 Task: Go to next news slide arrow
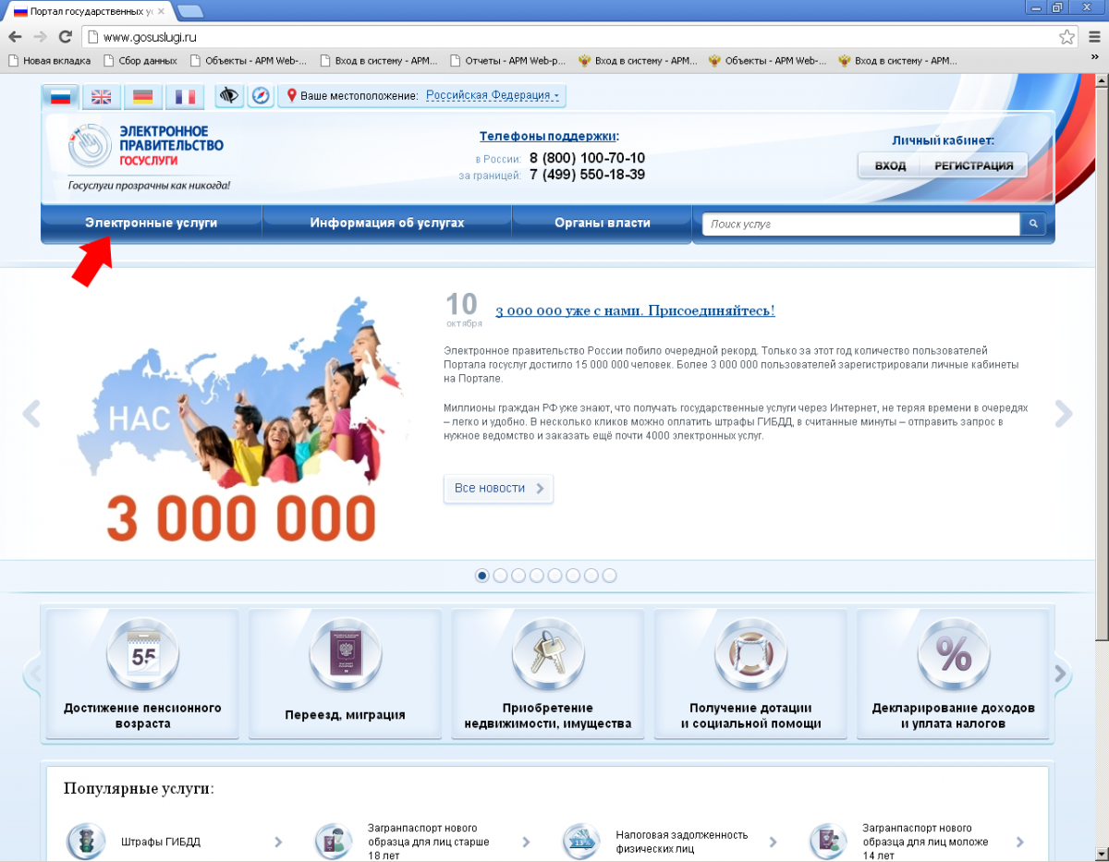pyautogui.click(x=1064, y=414)
